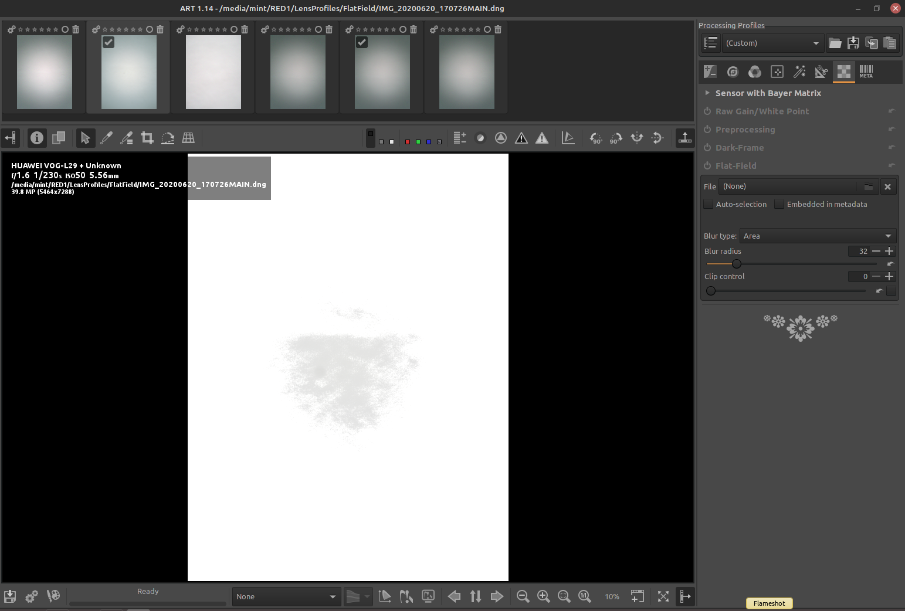
Task: Toggle the Flat-Field module power switch
Action: (x=707, y=166)
